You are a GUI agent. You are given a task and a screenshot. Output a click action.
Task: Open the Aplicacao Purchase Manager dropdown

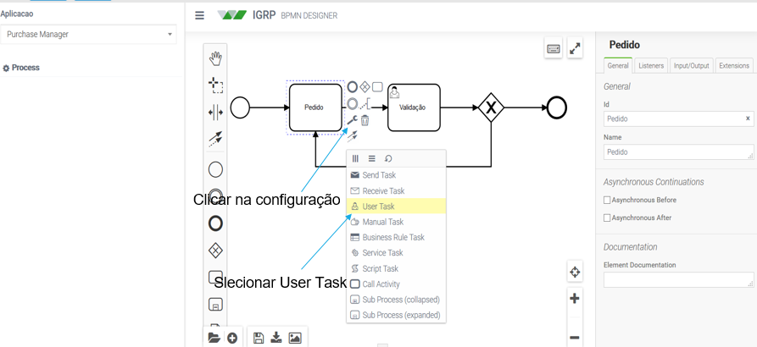(88, 34)
